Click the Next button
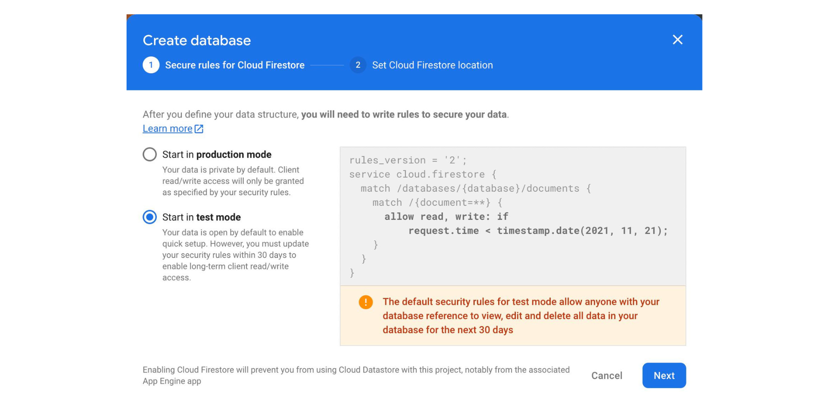 click(664, 375)
